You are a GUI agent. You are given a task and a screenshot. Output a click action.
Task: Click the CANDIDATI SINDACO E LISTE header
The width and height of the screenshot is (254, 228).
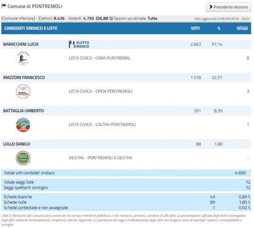point(31,28)
